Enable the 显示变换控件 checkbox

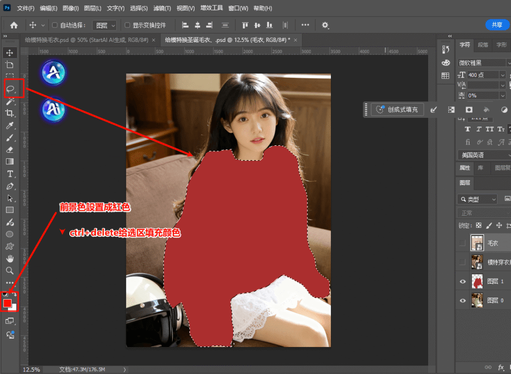pos(127,25)
